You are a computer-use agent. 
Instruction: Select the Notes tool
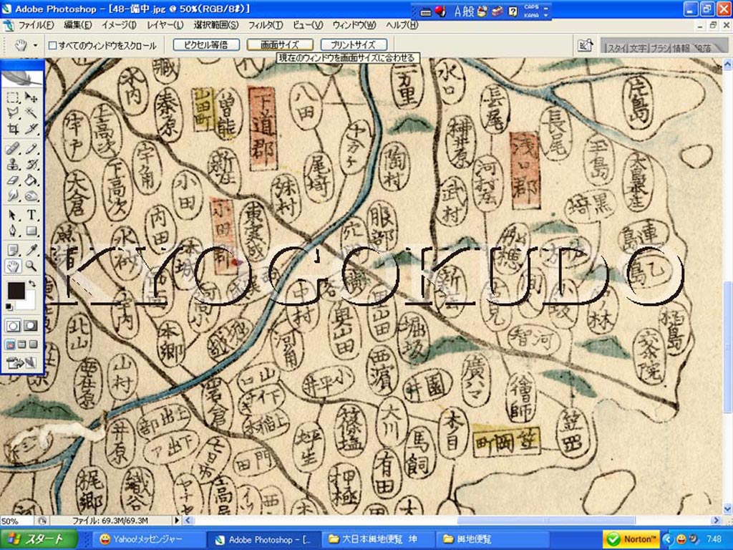click(13, 250)
